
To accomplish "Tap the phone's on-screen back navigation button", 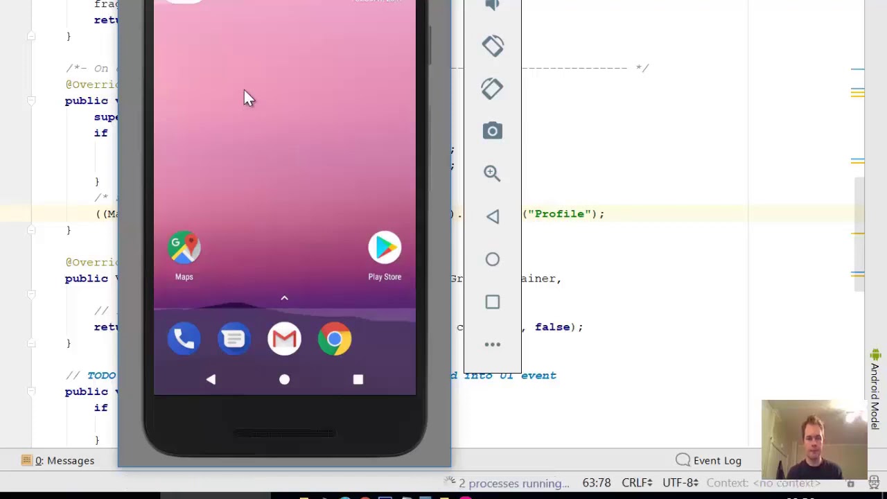I will tap(211, 380).
